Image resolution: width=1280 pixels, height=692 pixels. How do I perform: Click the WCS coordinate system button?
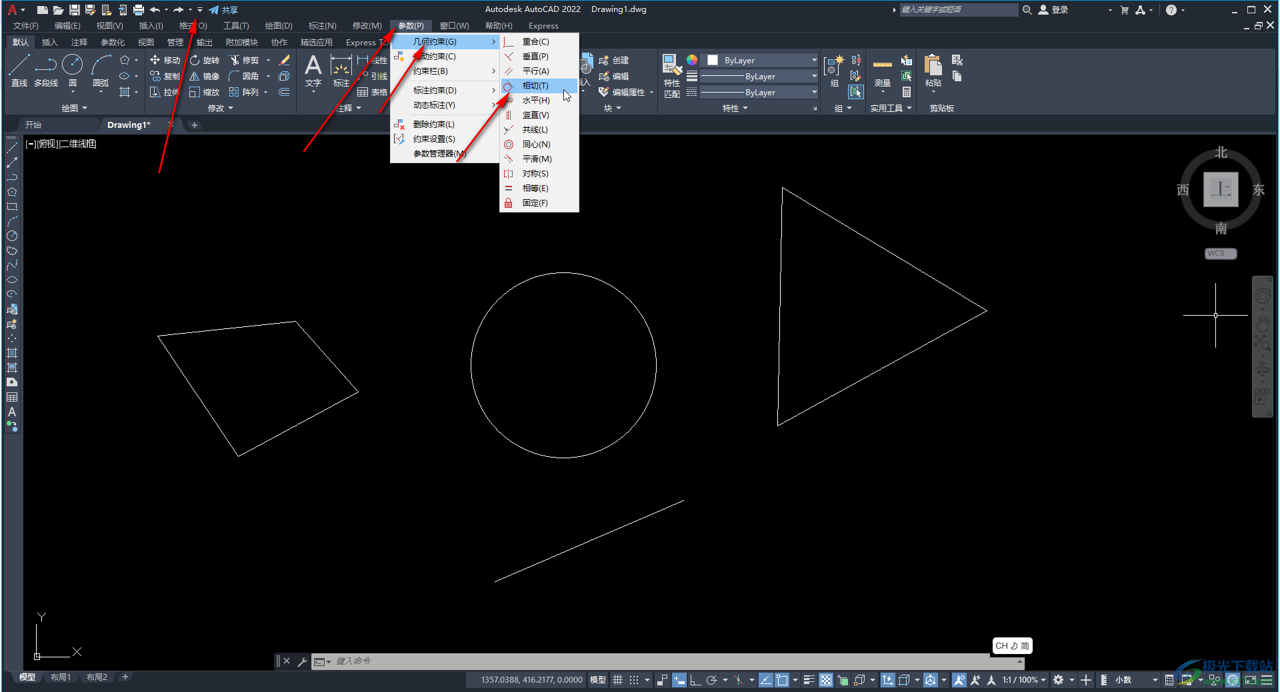click(x=1221, y=254)
